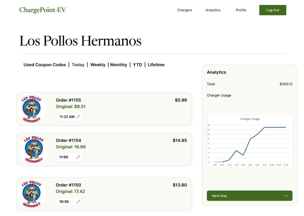This screenshot has width=304, height=216.
Task: Switch to the Lifetime tab
Action: [x=156, y=65]
